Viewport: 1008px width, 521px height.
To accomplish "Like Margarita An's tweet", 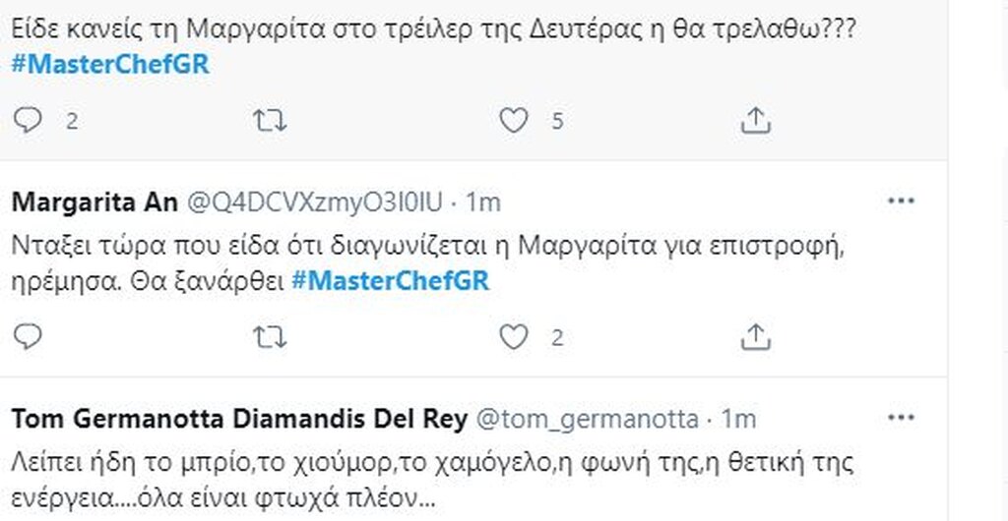I will coord(513,337).
